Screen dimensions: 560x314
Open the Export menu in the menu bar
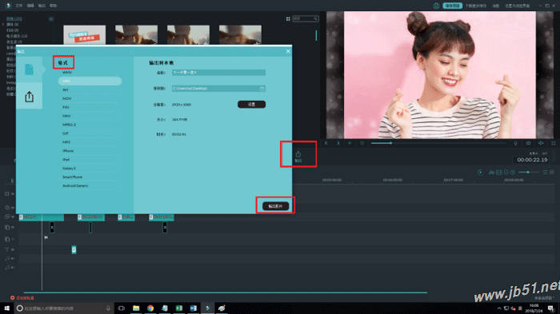[x=42, y=6]
